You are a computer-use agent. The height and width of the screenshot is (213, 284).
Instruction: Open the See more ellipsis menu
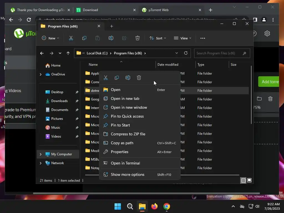click(x=203, y=38)
